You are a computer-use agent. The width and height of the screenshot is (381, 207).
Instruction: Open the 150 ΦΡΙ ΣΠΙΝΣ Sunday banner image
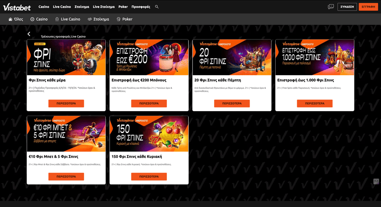[149, 134]
